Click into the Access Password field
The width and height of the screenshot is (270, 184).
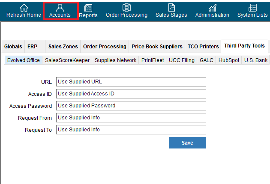tap(131, 106)
